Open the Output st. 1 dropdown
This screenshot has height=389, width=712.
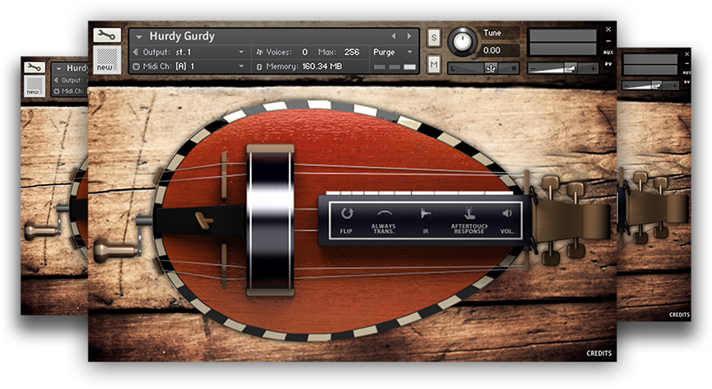[x=241, y=52]
